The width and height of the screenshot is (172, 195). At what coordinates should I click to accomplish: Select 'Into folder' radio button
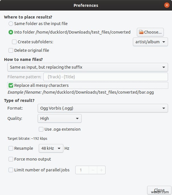11,32
